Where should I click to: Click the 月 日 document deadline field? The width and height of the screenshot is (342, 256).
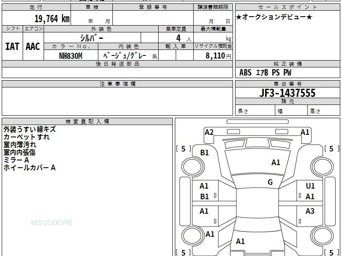pos(213,18)
